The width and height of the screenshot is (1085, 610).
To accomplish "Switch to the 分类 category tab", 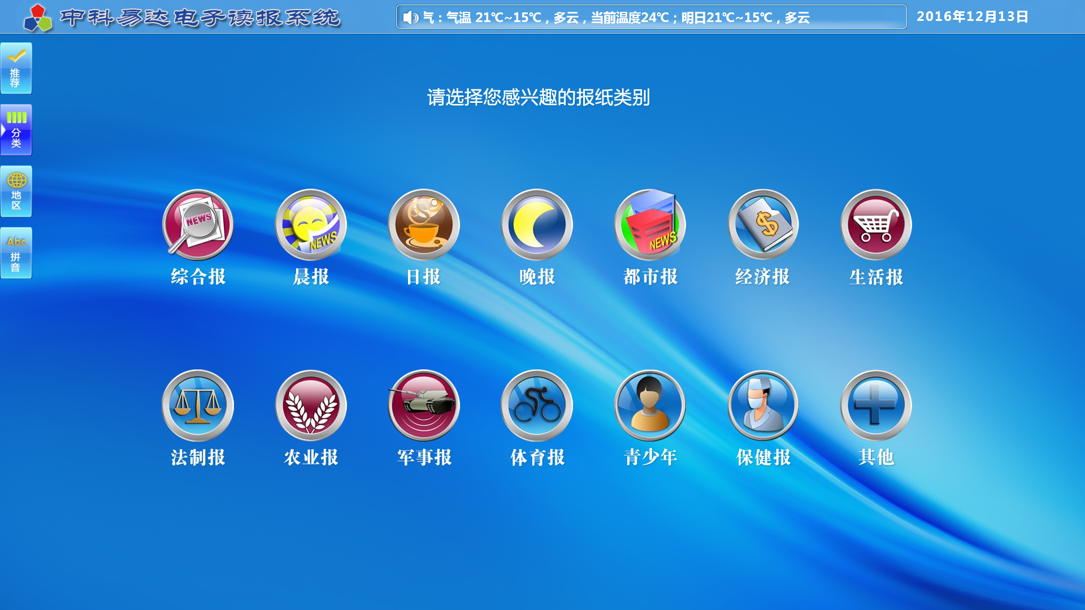I will [x=16, y=130].
